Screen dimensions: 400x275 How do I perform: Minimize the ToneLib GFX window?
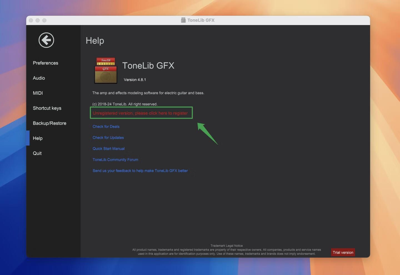click(x=37, y=20)
